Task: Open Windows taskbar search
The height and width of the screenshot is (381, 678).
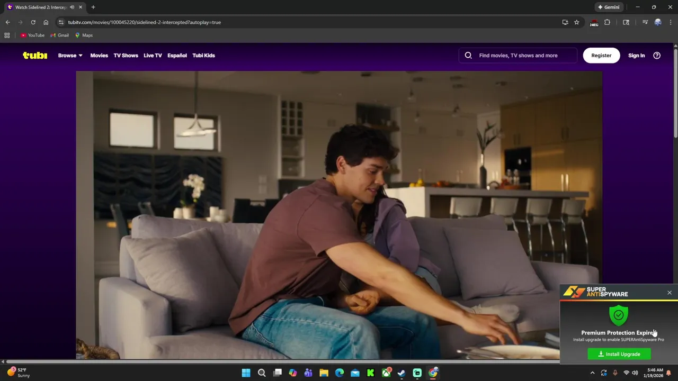Action: (262, 373)
